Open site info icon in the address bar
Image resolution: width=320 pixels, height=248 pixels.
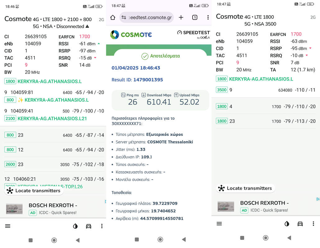pyautogui.click(x=124, y=17)
